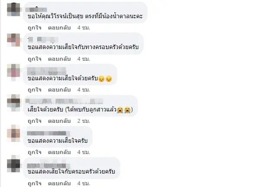Click ถูกใจ under the last comment
This screenshot has height=187, width=276.
(35, 184)
